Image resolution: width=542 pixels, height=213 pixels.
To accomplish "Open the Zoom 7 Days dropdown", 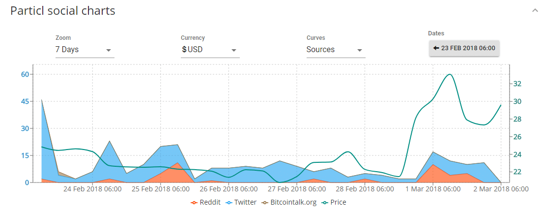I will pos(85,50).
